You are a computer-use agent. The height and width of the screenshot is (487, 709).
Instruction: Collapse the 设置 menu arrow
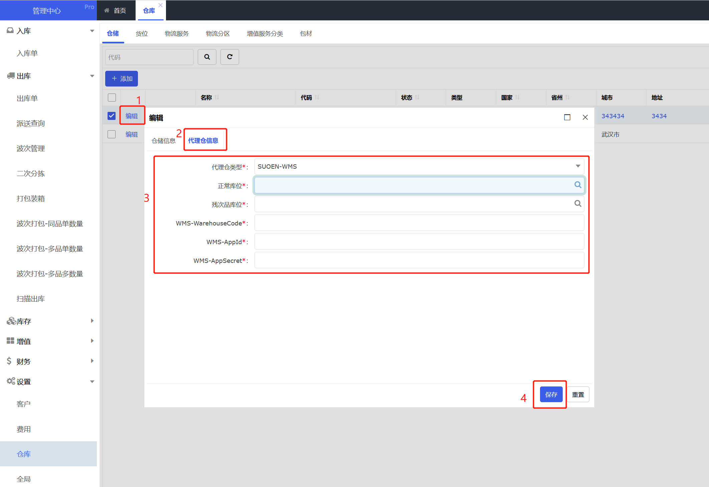click(x=92, y=382)
